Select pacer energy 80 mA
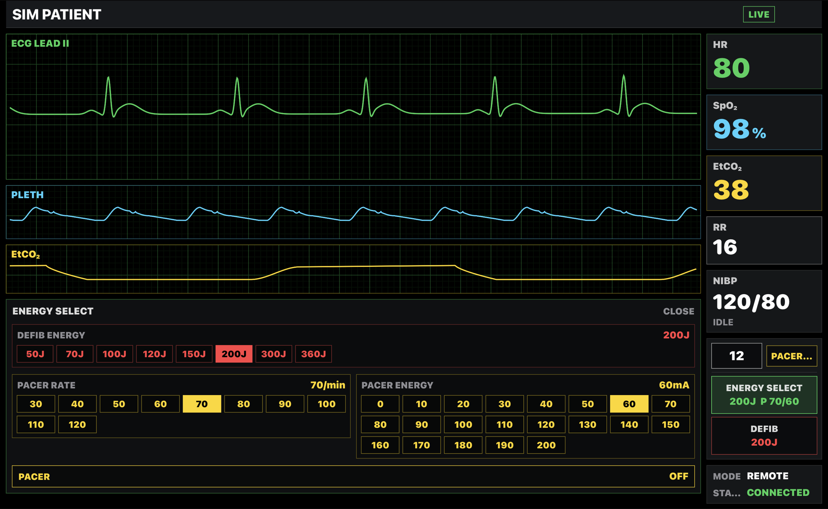Image resolution: width=828 pixels, height=509 pixels. [380, 425]
